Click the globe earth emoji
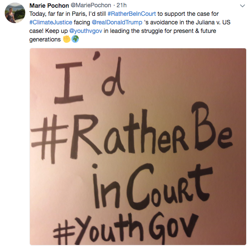250x248 pixels. coord(75,39)
